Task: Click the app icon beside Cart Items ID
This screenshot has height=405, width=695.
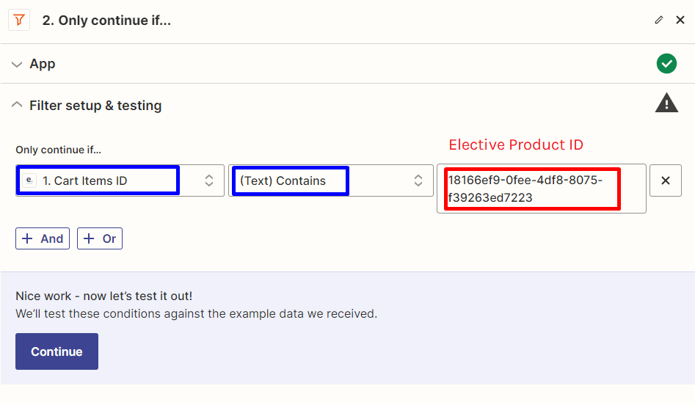Action: 30,180
